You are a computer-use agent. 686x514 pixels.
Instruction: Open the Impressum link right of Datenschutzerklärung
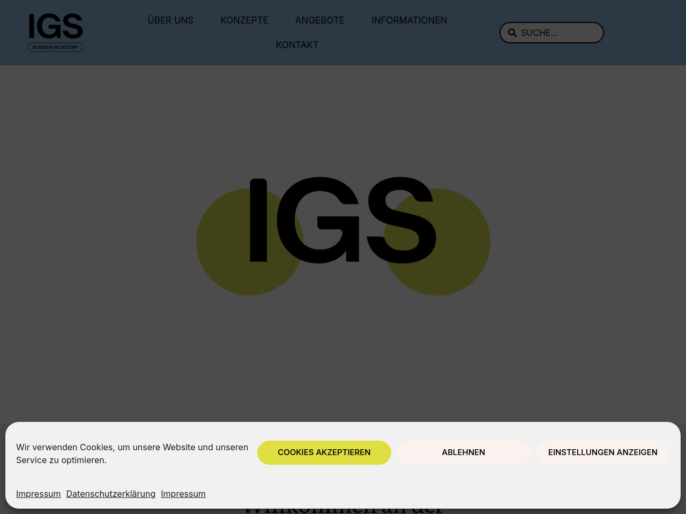click(183, 494)
